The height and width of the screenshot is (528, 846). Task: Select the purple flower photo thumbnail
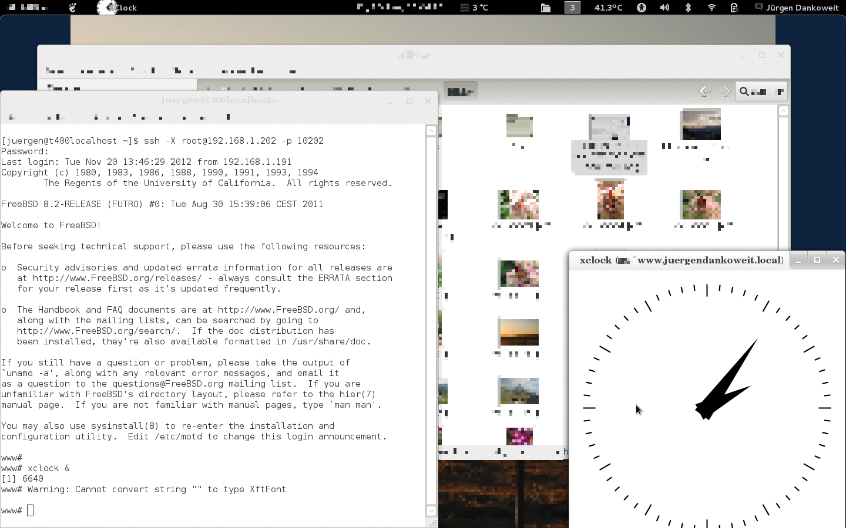[518, 436]
